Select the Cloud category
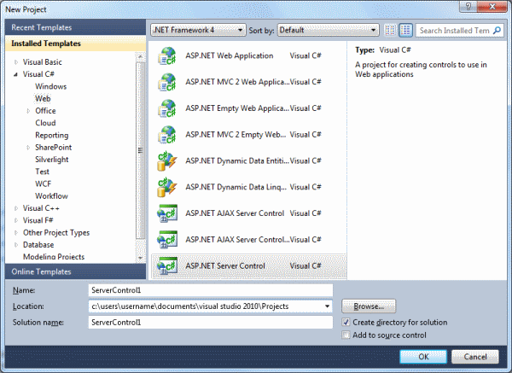This screenshot has width=512, height=373. click(45, 123)
